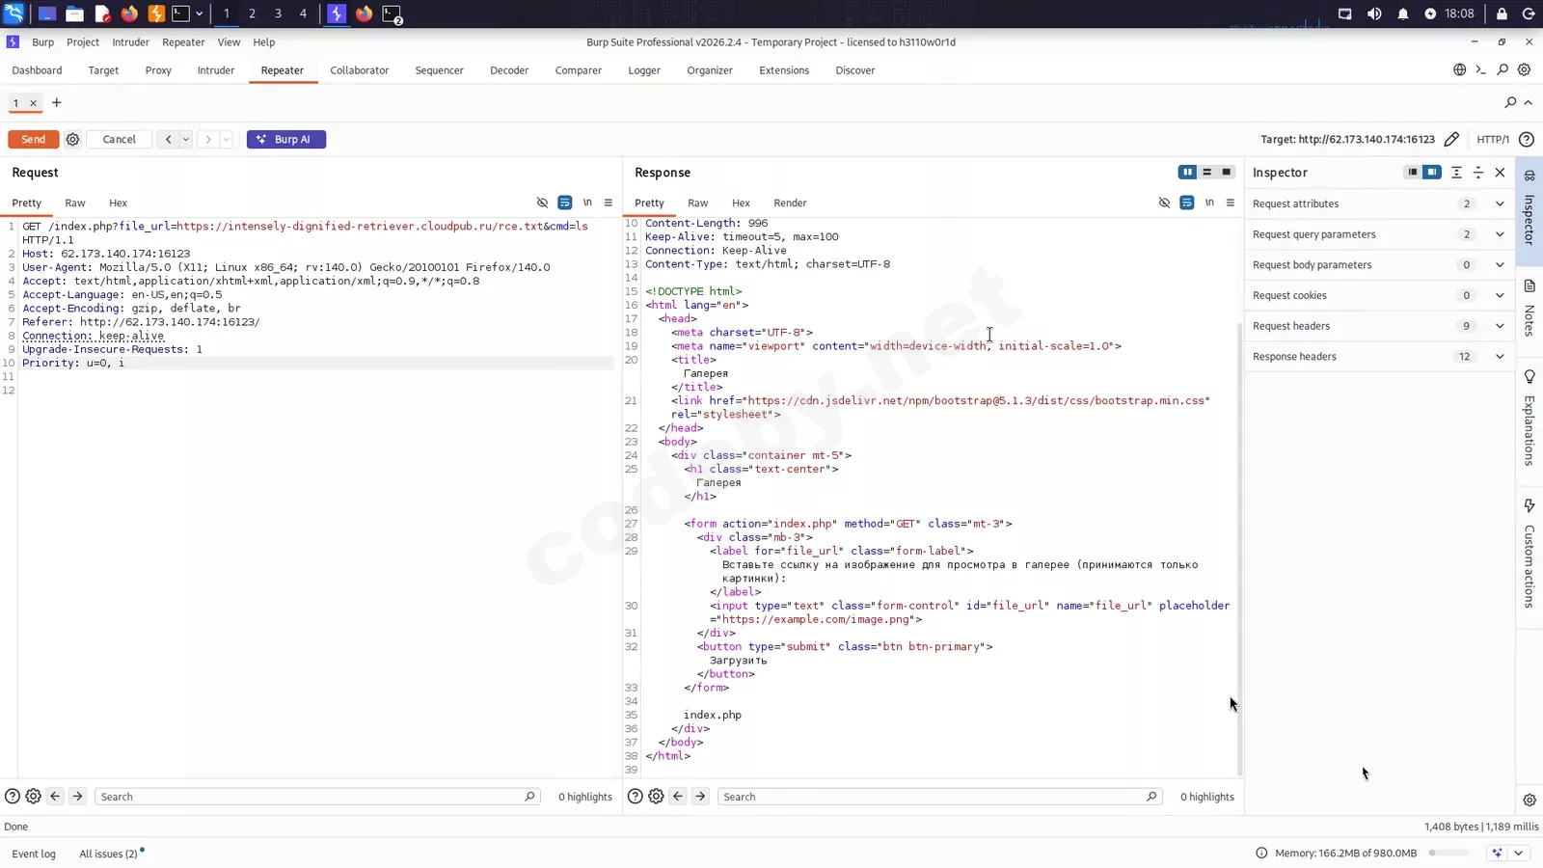This screenshot has height=868, width=1543.
Task: Toggle non-printable \n characters in Request pane
Action: point(586,203)
